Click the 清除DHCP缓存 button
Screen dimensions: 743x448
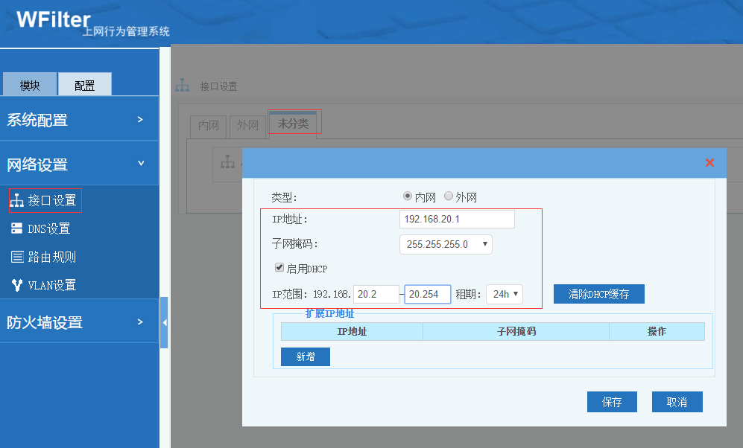pos(598,294)
